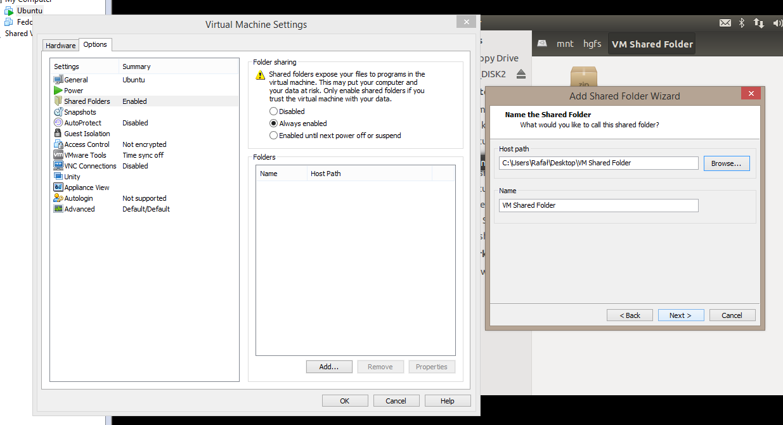The height and width of the screenshot is (425, 783).
Task: Click the eject icon next to DISK2
Action: click(521, 74)
